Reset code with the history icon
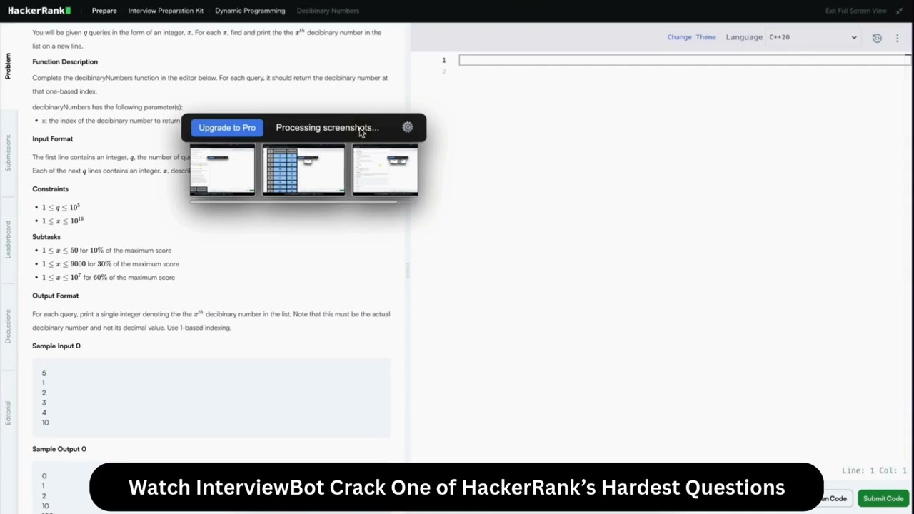 pos(877,38)
